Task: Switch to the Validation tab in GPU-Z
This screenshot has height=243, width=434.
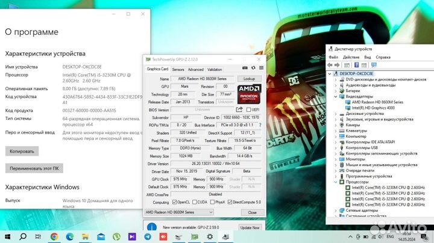Action: click(215, 69)
